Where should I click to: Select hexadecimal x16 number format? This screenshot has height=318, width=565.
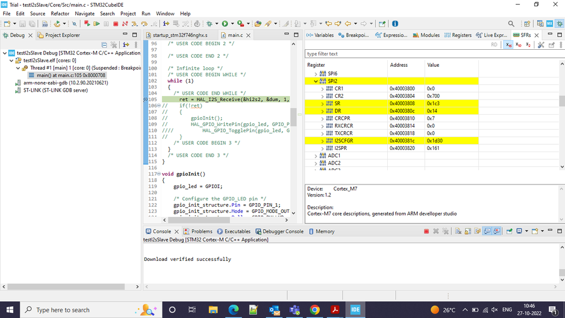508,45
